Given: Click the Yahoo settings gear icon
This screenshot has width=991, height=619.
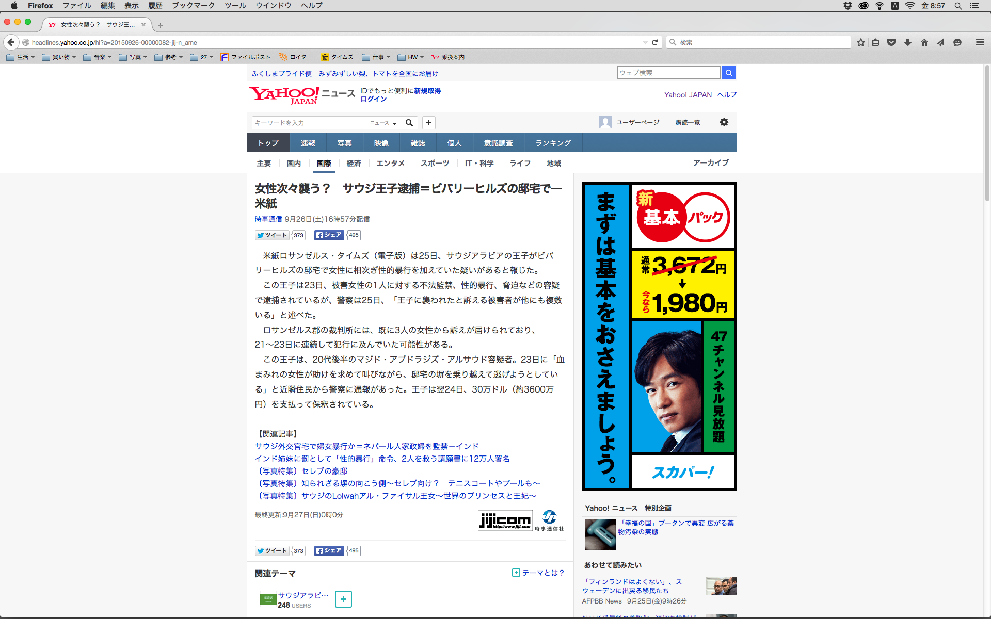Looking at the screenshot, I should pos(724,122).
